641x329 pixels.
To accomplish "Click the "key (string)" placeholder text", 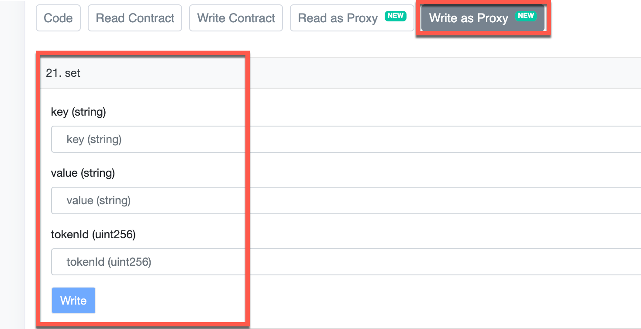I will [x=94, y=140].
